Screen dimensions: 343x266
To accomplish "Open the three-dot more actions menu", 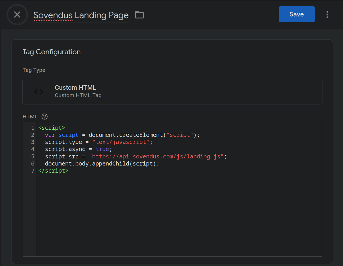I will point(327,14).
